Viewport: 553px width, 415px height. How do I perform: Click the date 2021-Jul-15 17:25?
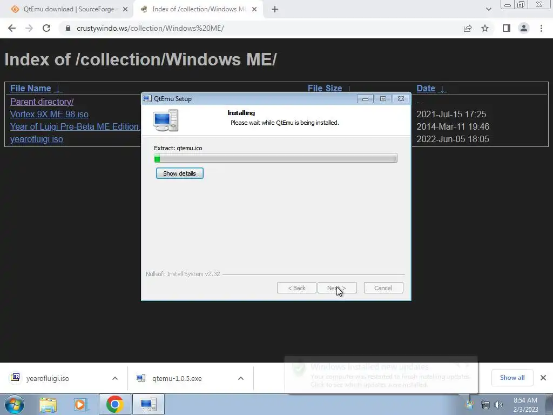[x=451, y=115]
